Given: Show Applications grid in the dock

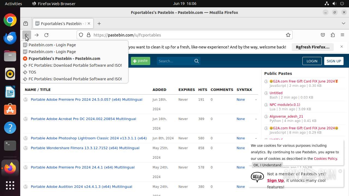Looking at the screenshot, I should [x=10, y=186].
